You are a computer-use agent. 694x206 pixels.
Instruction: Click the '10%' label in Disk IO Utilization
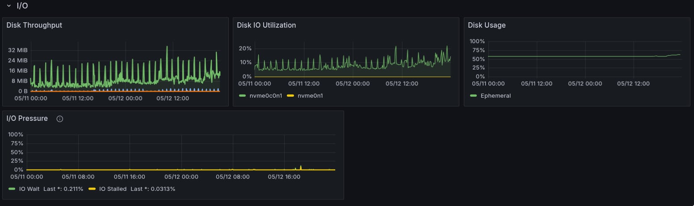click(x=245, y=62)
